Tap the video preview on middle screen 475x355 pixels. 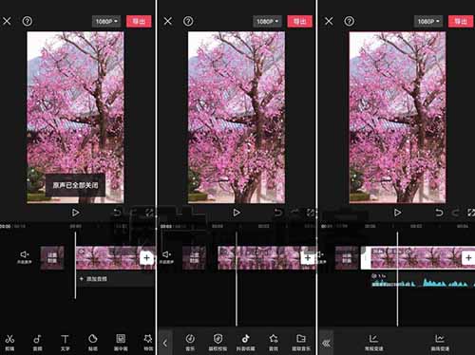237,117
